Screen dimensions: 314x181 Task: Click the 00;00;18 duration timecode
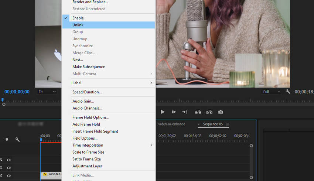[304, 92]
